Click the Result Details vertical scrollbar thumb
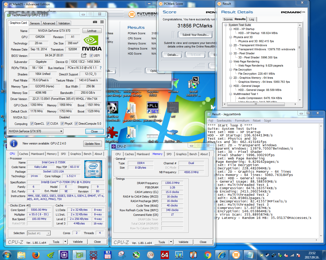The width and height of the screenshot is (326, 260). (x=300, y=47)
